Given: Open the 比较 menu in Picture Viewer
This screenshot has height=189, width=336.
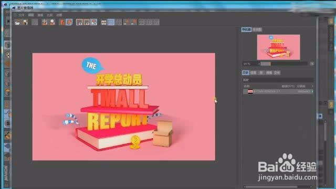Looking at the screenshot, I should pos(50,15).
